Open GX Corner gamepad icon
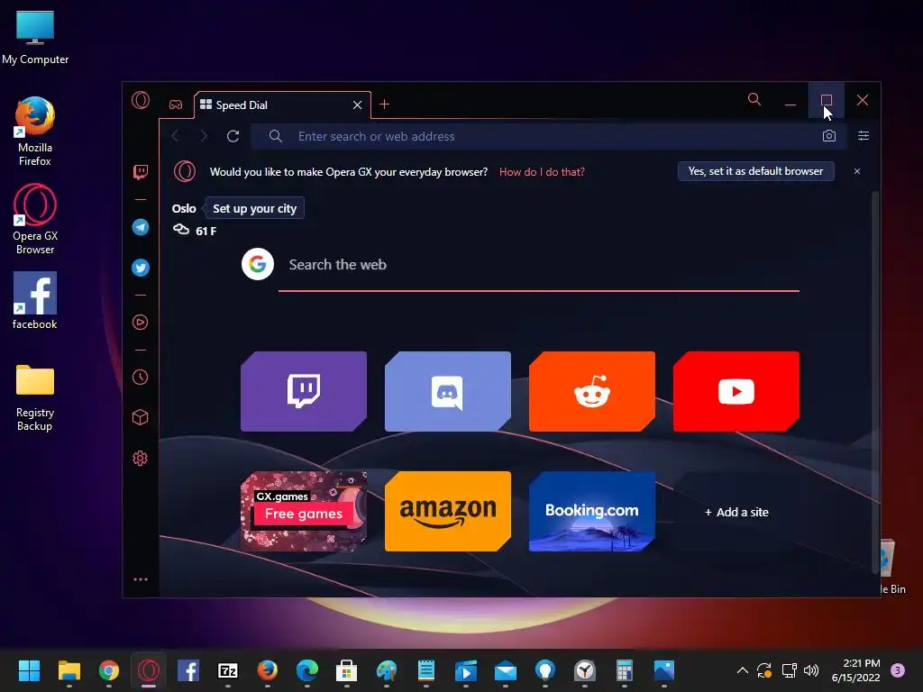The image size is (923, 692). coord(176,105)
